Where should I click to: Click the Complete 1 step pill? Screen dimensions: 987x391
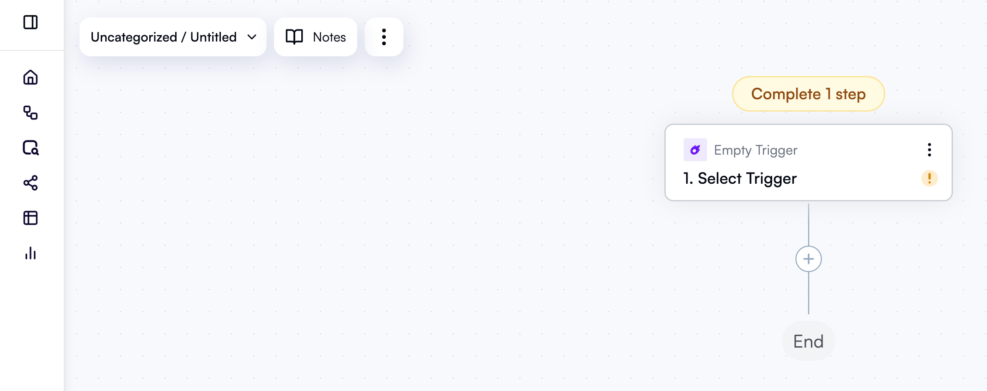click(x=808, y=94)
